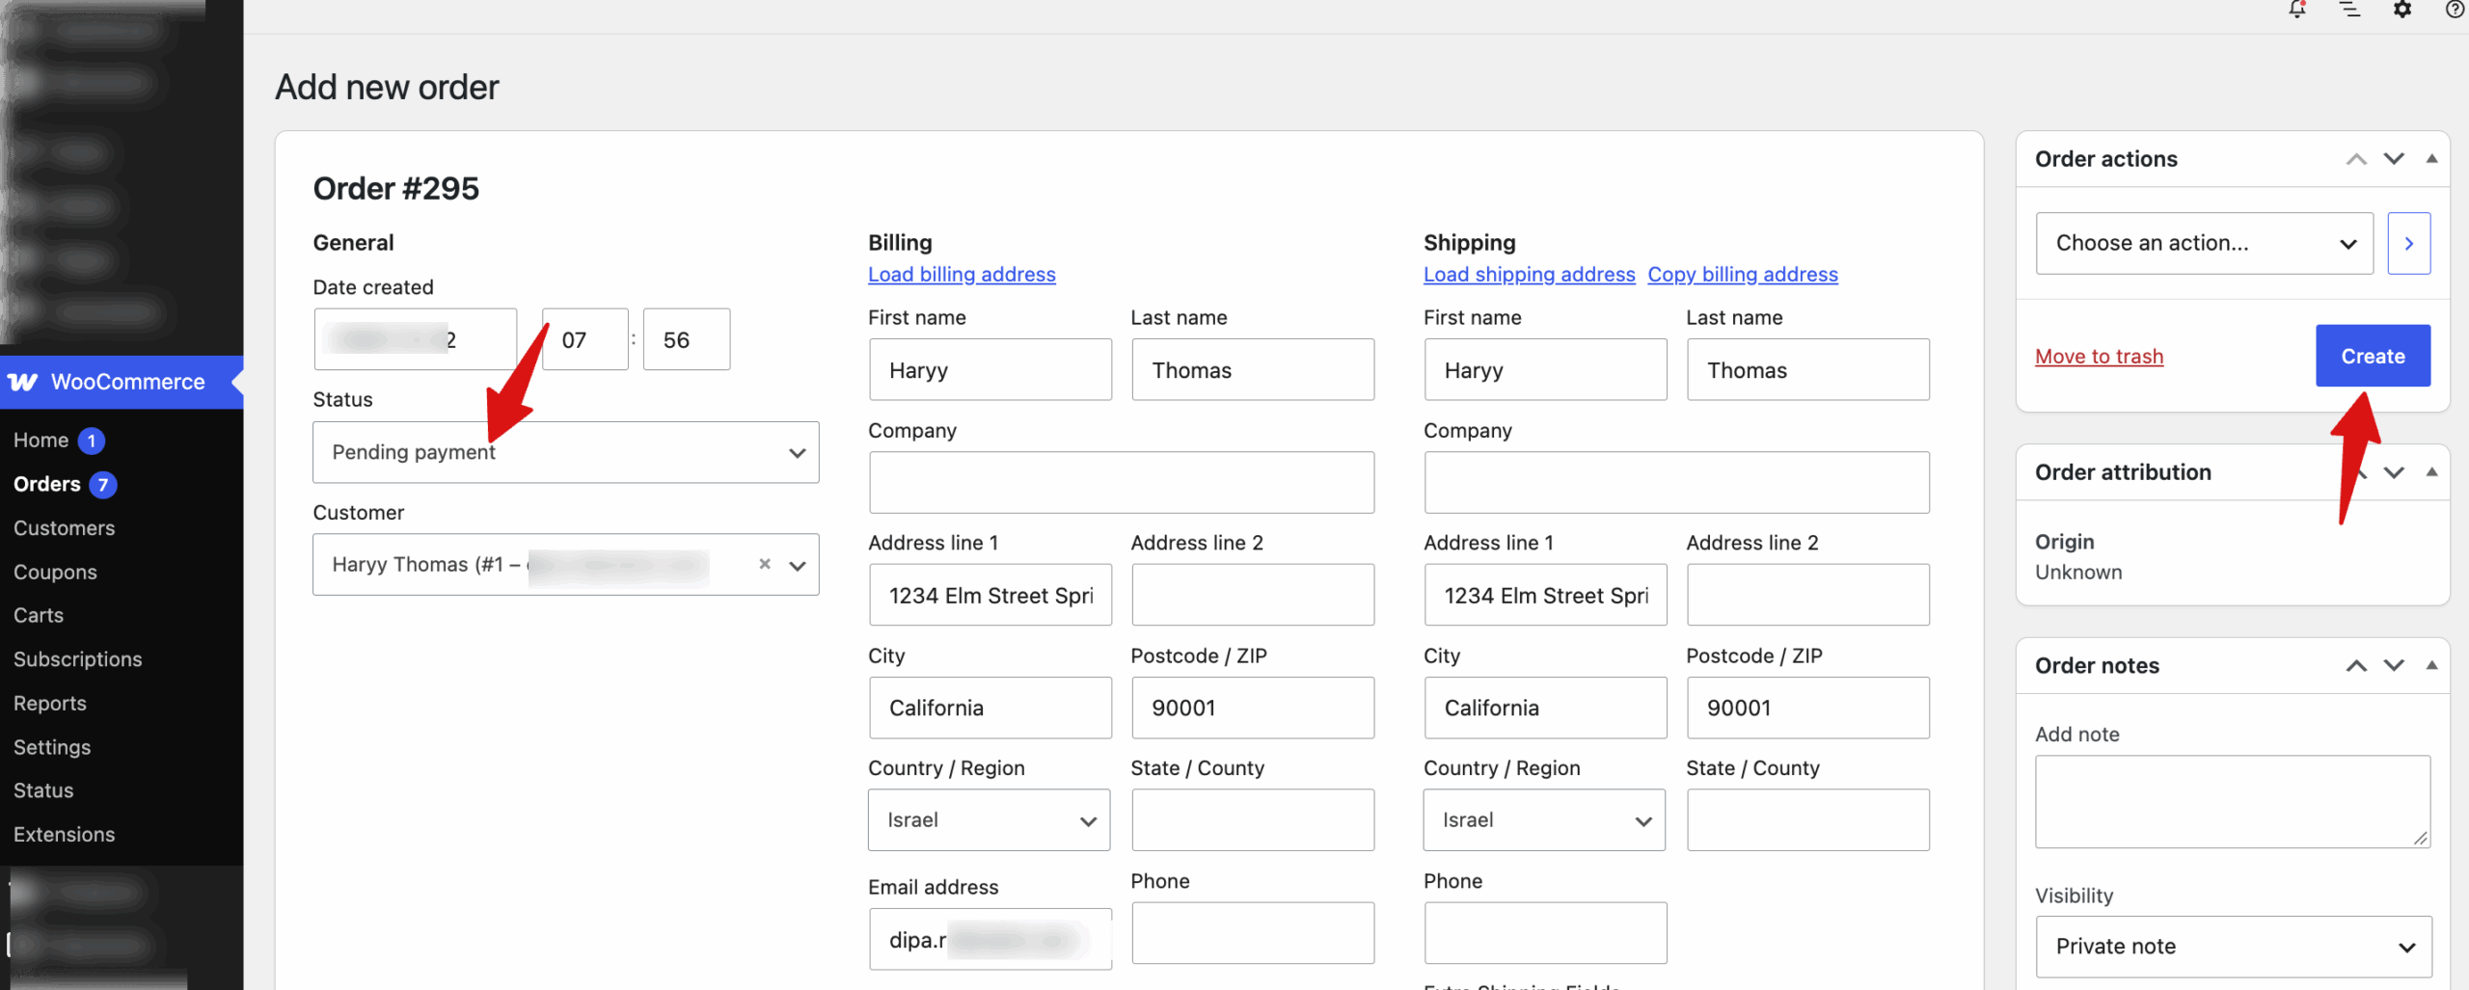Image resolution: width=2469 pixels, height=990 pixels.
Task: Go to Home in WooCommerce menu
Action: [41, 441]
